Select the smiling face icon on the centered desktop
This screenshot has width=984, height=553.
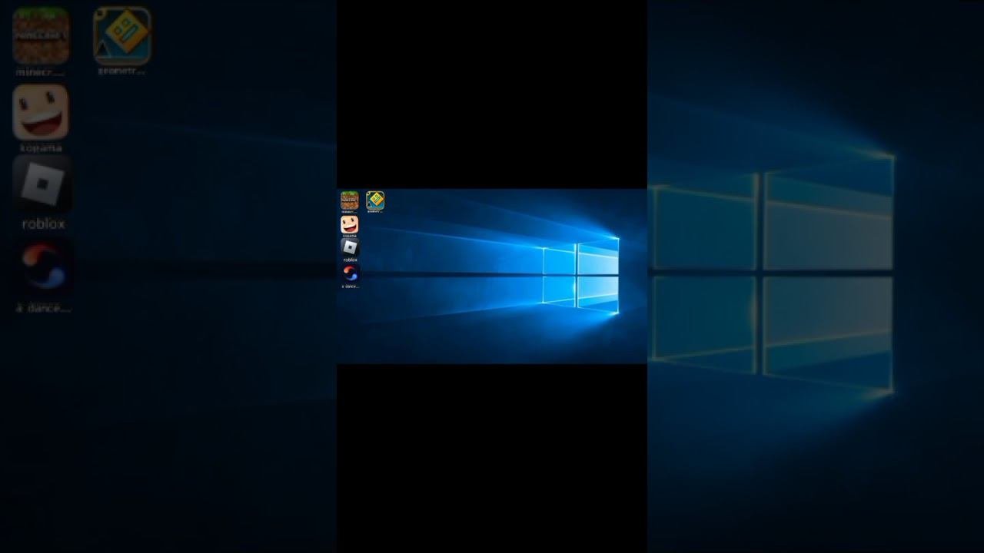click(x=349, y=224)
